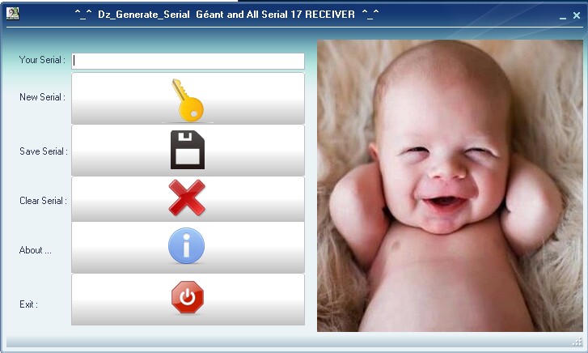Click the red power Exit button

(x=188, y=300)
